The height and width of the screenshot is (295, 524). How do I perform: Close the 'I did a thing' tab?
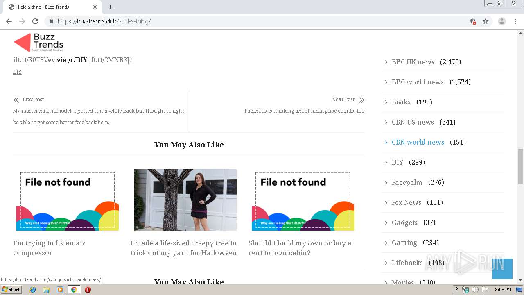pyautogui.click(x=95, y=7)
